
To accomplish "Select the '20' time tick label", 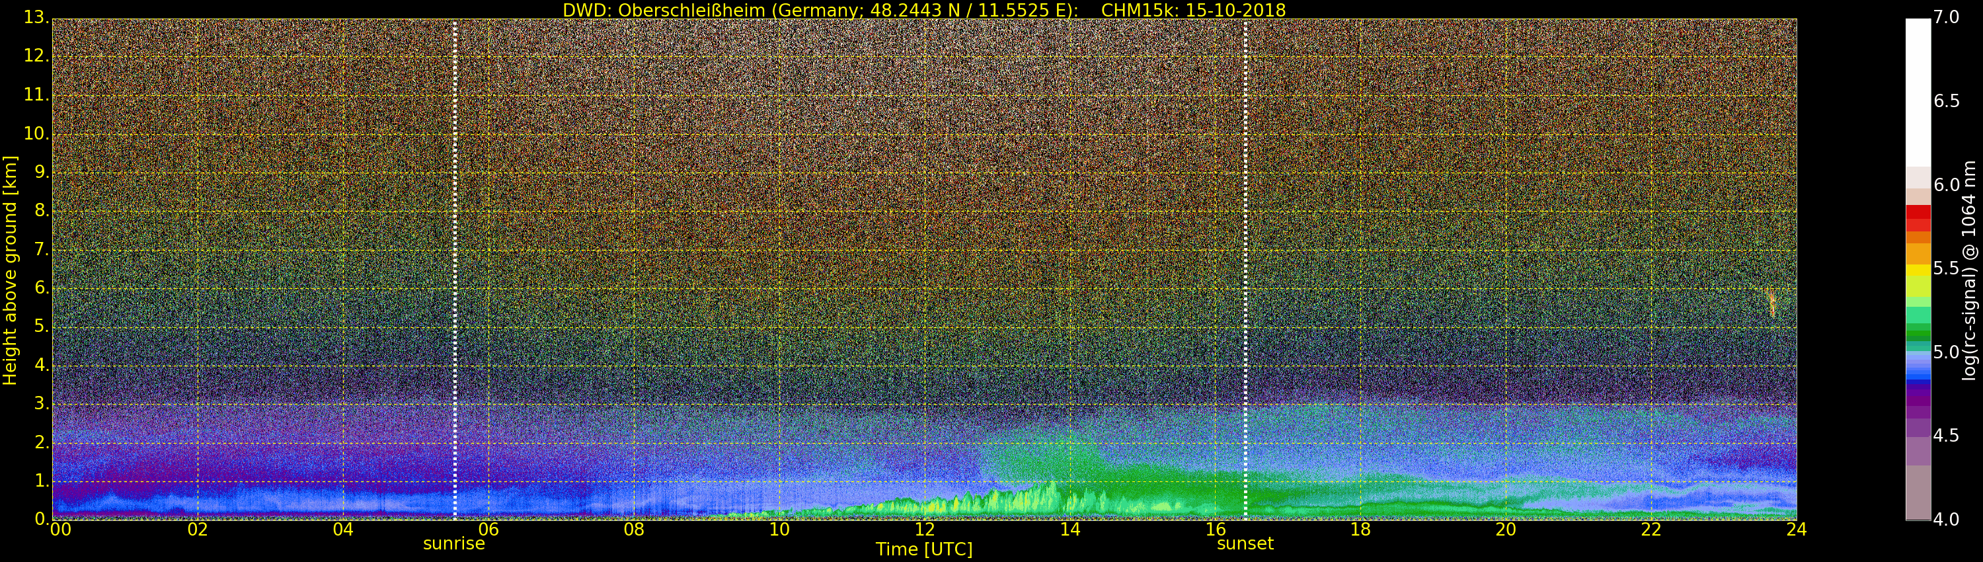I will [1506, 530].
